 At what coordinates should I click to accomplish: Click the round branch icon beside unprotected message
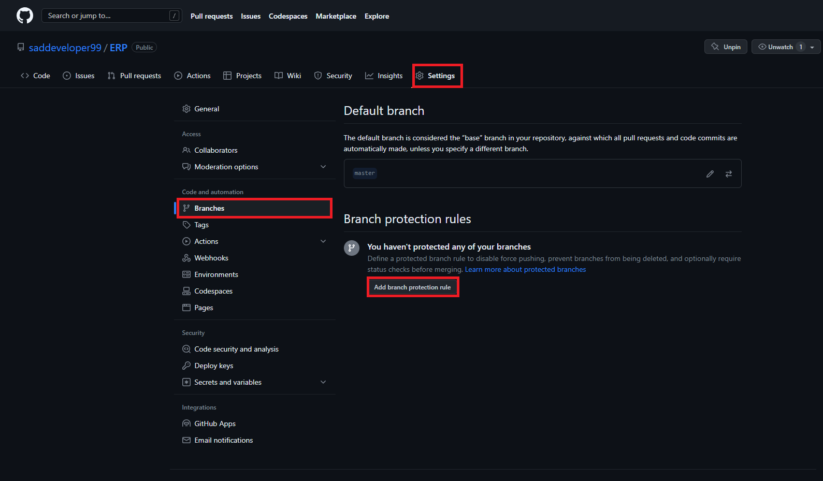click(x=352, y=247)
